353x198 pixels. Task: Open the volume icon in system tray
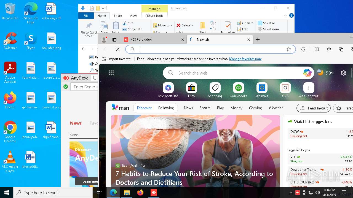coord(317,193)
